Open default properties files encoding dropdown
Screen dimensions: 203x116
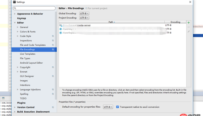pos(108,107)
